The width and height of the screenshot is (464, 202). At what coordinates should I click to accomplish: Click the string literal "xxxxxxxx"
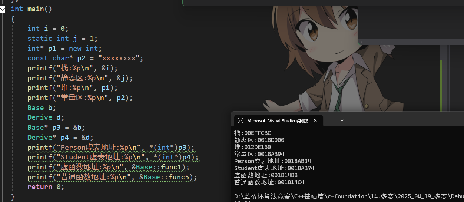[119, 58]
